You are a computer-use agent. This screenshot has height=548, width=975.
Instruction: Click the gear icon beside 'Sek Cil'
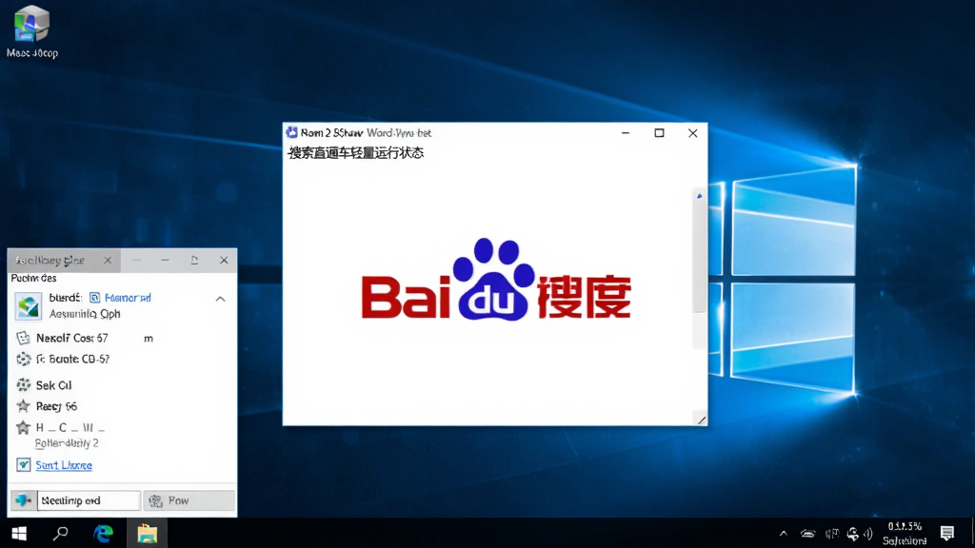click(x=23, y=385)
